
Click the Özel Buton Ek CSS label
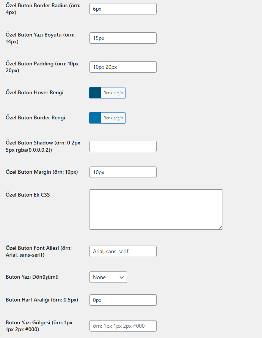point(28,195)
